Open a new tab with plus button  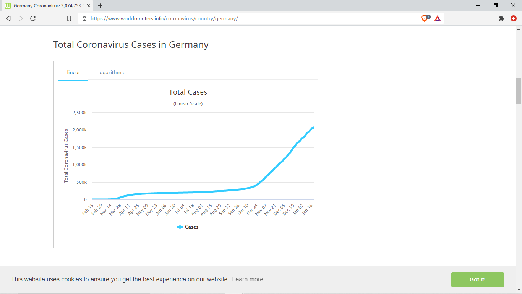coord(100,6)
